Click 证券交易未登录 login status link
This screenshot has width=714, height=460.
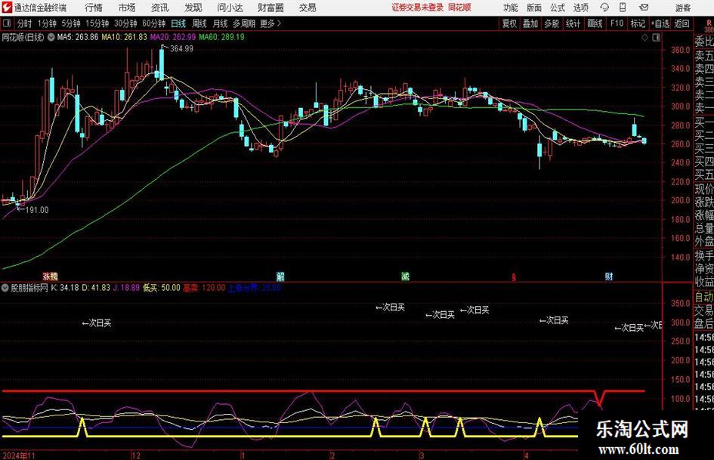click(x=418, y=8)
